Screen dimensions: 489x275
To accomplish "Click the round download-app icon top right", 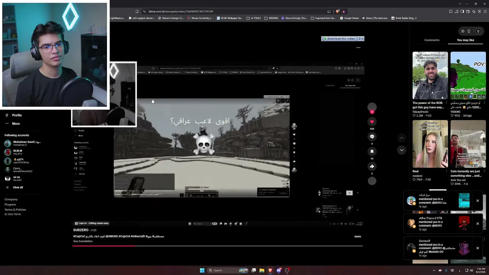I will pyautogui.click(x=478, y=31).
